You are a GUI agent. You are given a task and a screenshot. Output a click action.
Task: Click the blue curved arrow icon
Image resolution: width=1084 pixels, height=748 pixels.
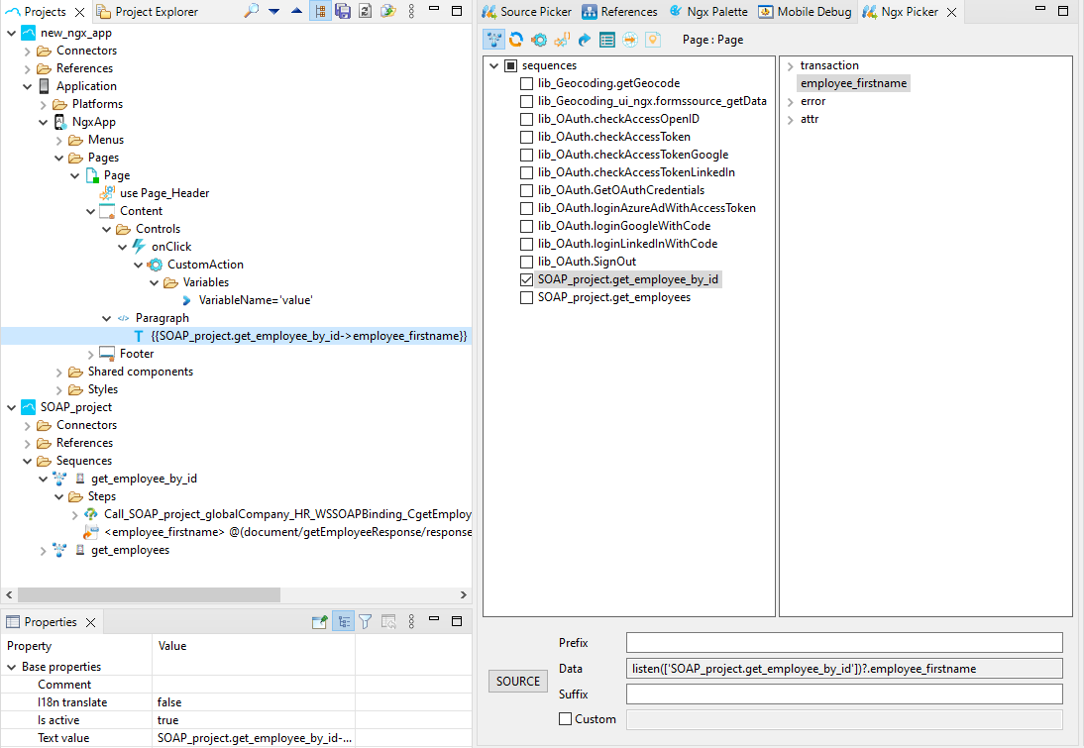pos(585,40)
